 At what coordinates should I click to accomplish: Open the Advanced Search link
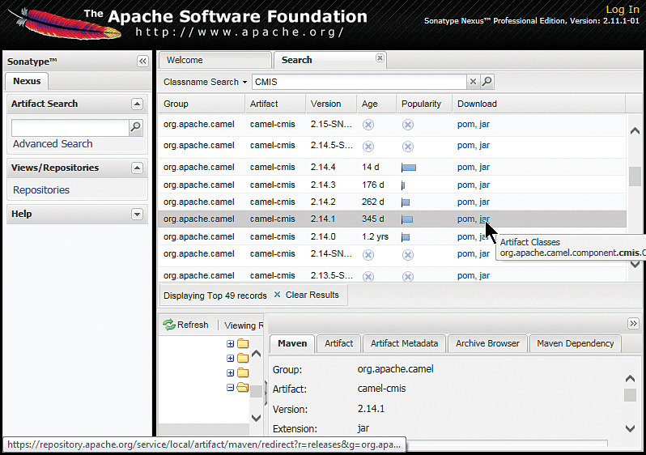tap(53, 144)
